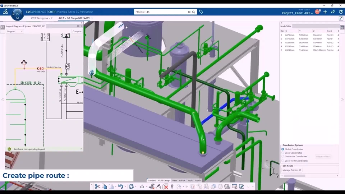The image size is (345, 194).
Task: Open the Fluid Design toolbar tab
Action: (164, 180)
